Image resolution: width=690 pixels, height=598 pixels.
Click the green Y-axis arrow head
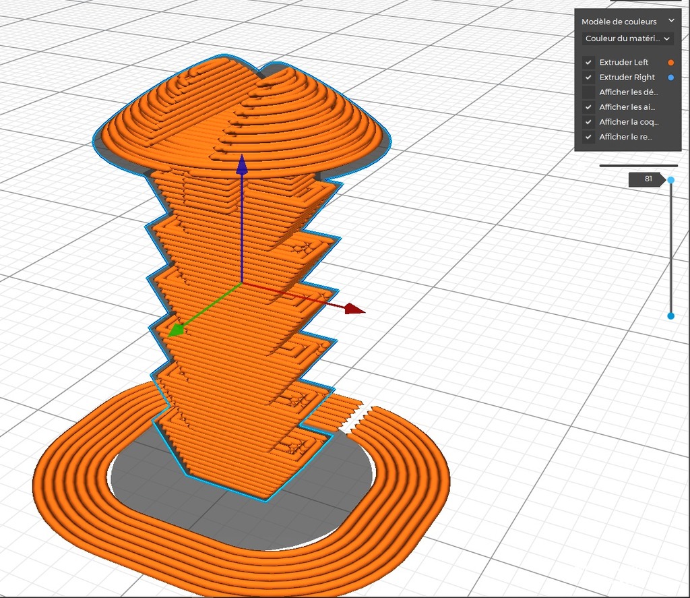point(177,328)
